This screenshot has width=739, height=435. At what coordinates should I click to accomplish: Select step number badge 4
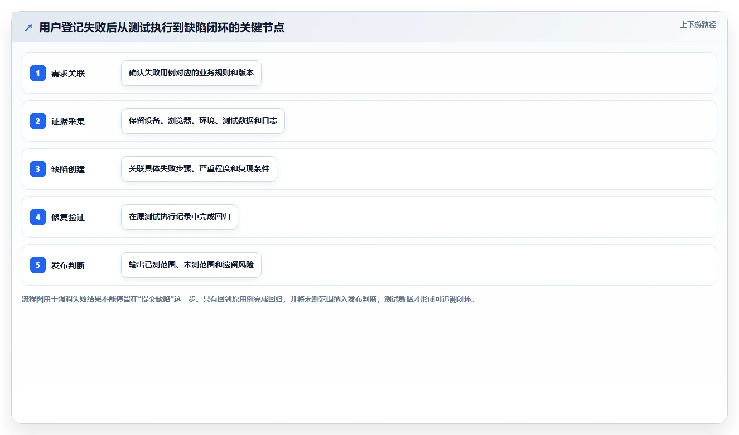pyautogui.click(x=38, y=217)
